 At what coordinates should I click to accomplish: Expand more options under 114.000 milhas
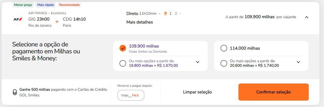click(x=298, y=62)
